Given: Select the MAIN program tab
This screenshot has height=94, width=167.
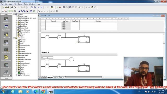Looking at the screenshot, I should point(50,77).
